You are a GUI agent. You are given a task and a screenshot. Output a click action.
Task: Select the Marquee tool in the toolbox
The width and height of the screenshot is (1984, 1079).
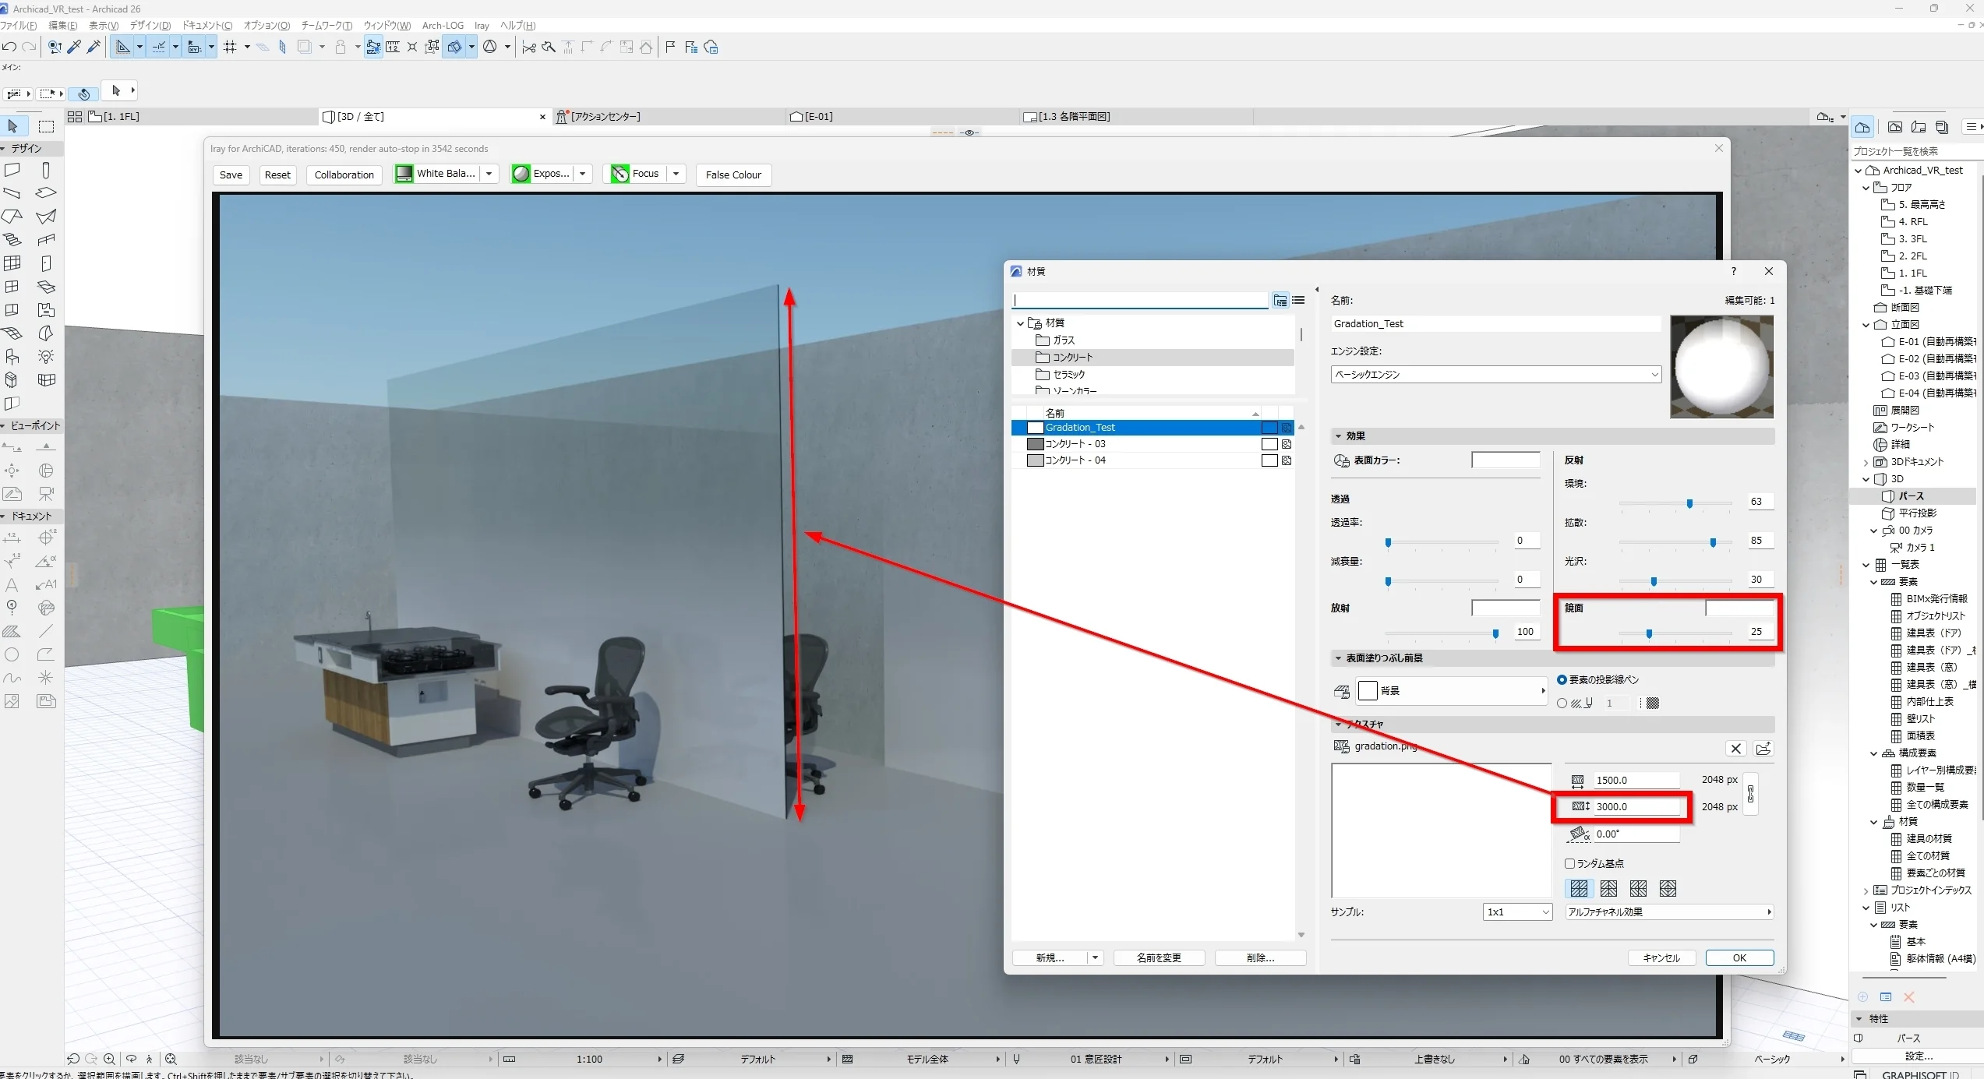pyautogui.click(x=47, y=126)
